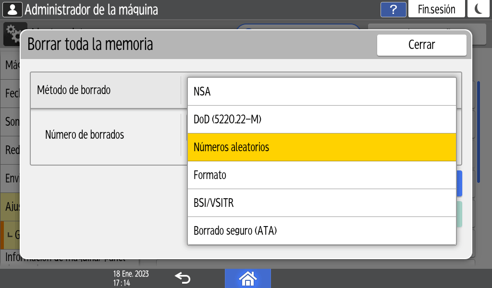The height and width of the screenshot is (288, 492).
Task: Select Borrado seguro (ATA) option
Action: [x=321, y=231]
